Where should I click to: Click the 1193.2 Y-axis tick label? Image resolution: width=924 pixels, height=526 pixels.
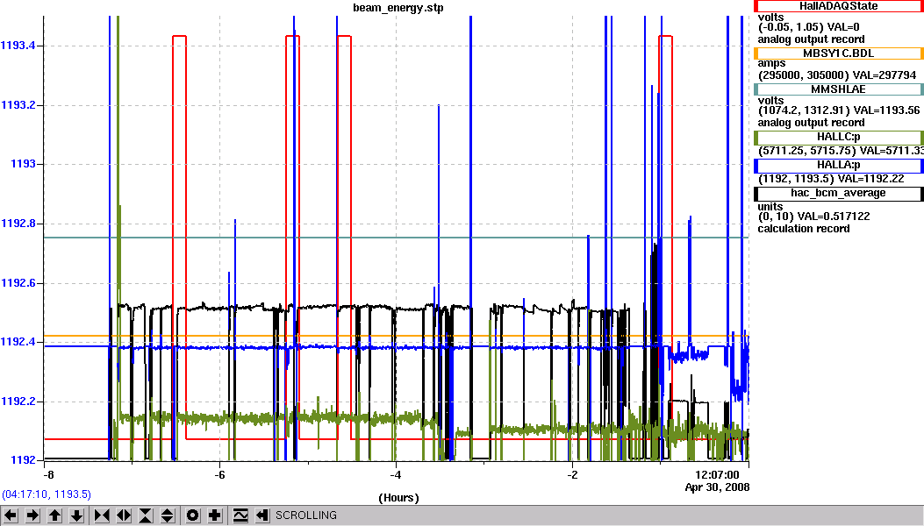pos(18,105)
